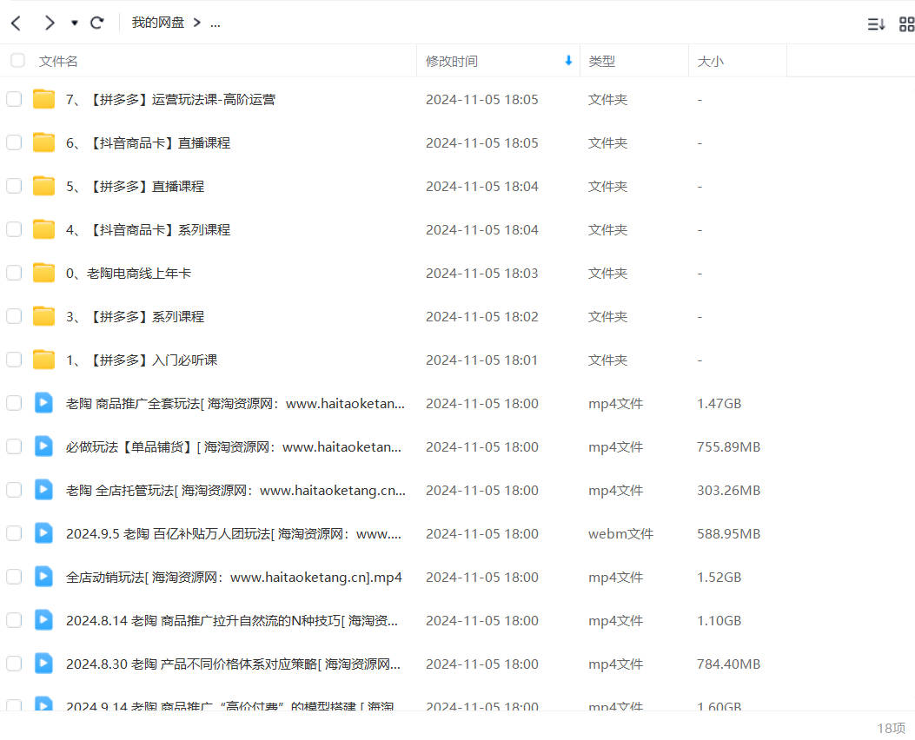Open folder 1、【拼多多】入门必听课
The image size is (915, 740).
click(x=142, y=360)
